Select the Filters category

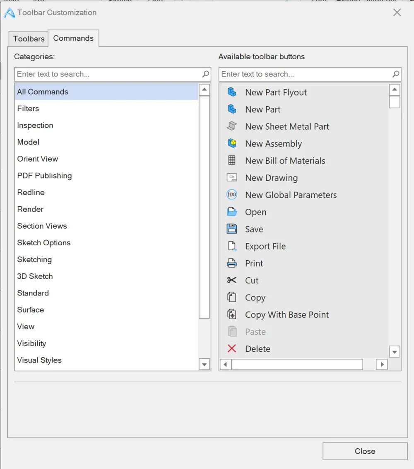106,108
